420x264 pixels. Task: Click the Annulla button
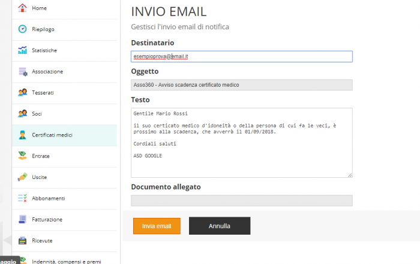tap(220, 226)
